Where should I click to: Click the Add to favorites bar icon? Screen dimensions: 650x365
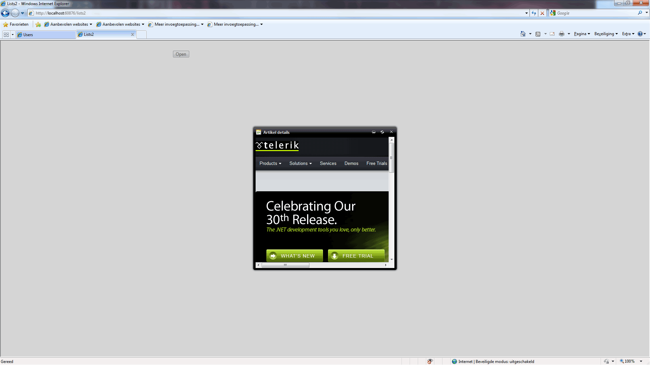tap(38, 24)
